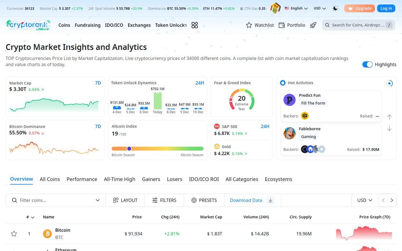Click the promotional gift box icon
Image resolution: width=402 pixels, height=251 pixels.
point(276,8)
